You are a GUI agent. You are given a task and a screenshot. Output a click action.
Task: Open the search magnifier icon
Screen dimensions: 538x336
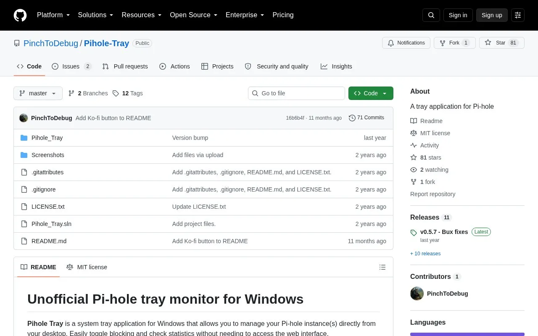coord(431,15)
